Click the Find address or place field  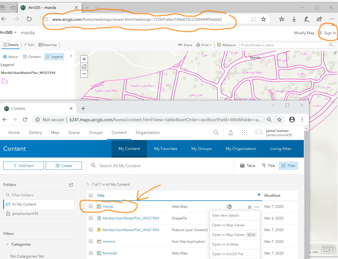click(x=284, y=45)
